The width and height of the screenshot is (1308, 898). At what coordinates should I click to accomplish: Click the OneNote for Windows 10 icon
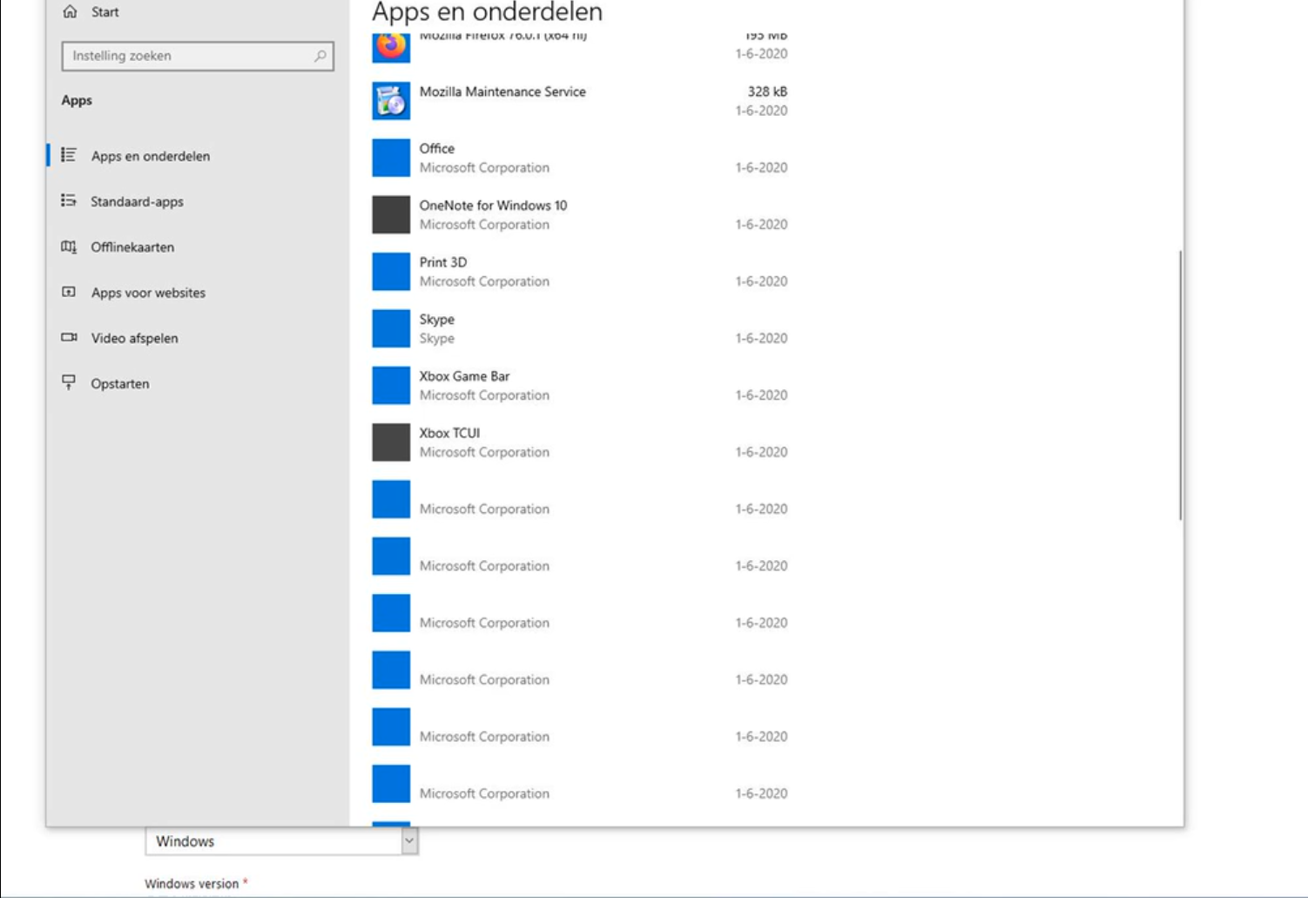tap(391, 214)
